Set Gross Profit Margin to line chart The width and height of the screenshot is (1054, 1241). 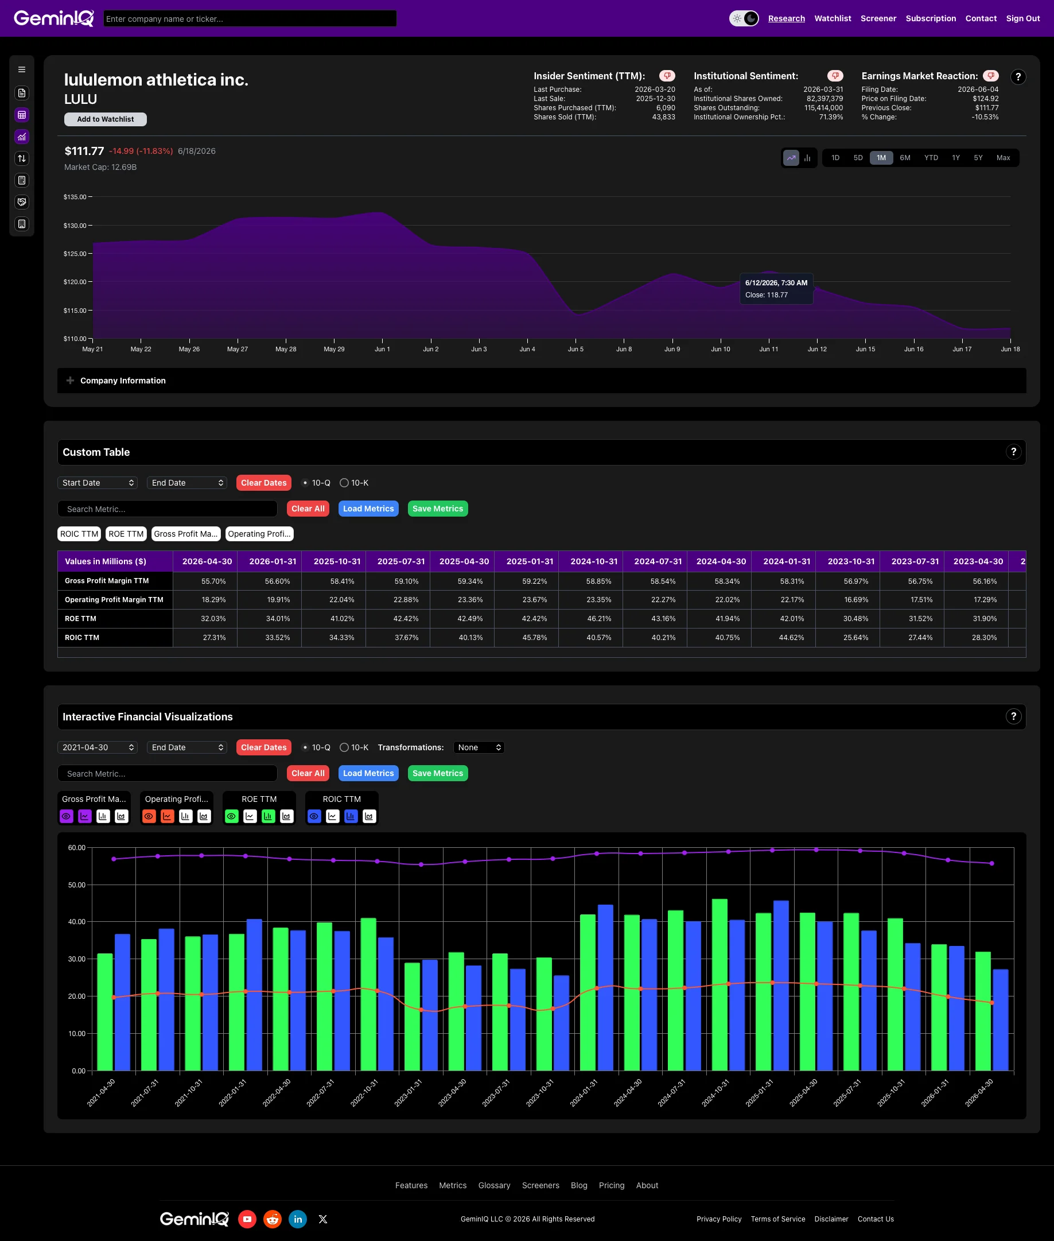(x=85, y=816)
